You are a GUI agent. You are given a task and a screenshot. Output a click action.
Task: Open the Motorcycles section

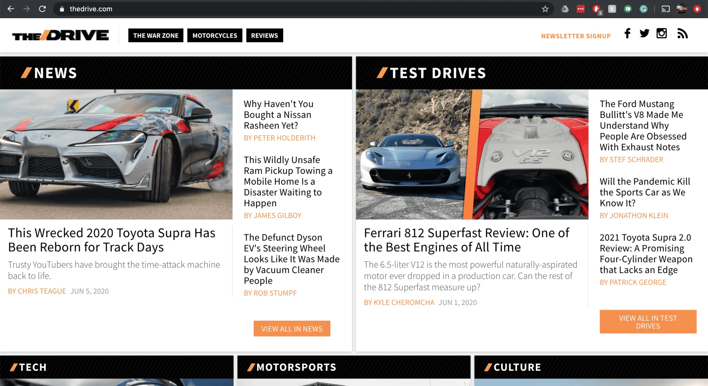215,35
